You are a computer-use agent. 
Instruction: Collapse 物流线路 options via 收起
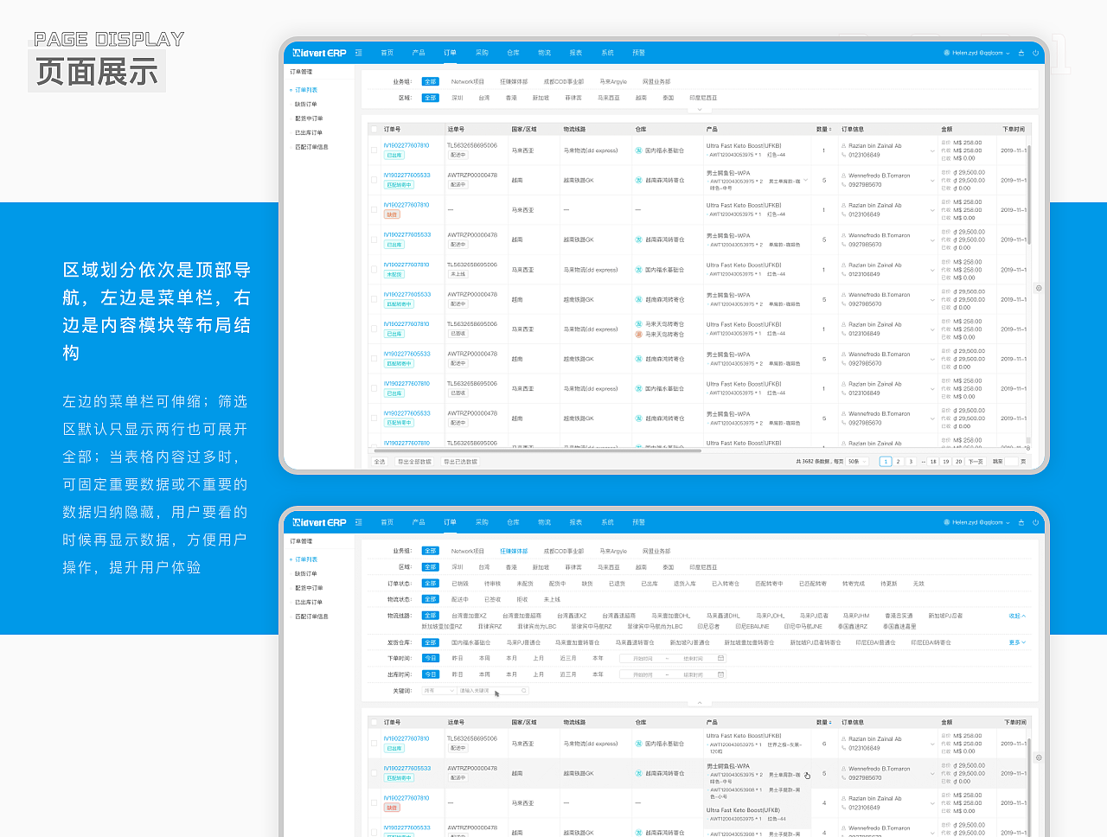tap(1017, 617)
